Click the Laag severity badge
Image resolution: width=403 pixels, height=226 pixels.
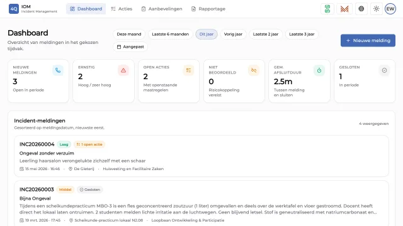pyautogui.click(x=64, y=144)
